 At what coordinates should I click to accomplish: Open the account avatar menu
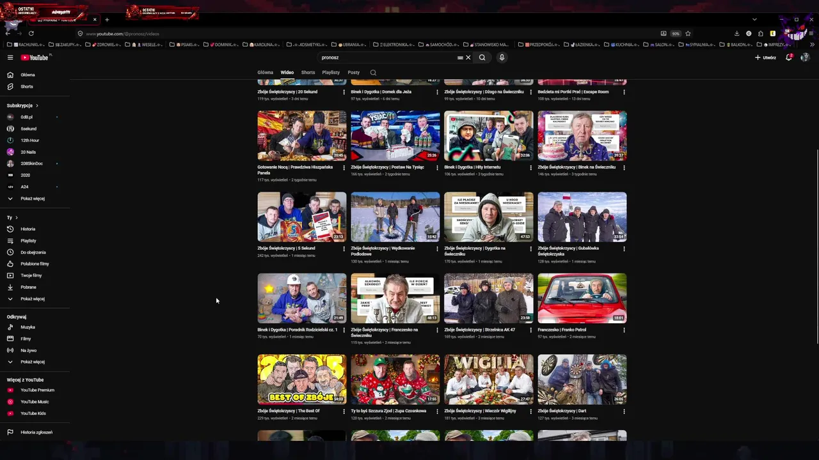[805, 57]
